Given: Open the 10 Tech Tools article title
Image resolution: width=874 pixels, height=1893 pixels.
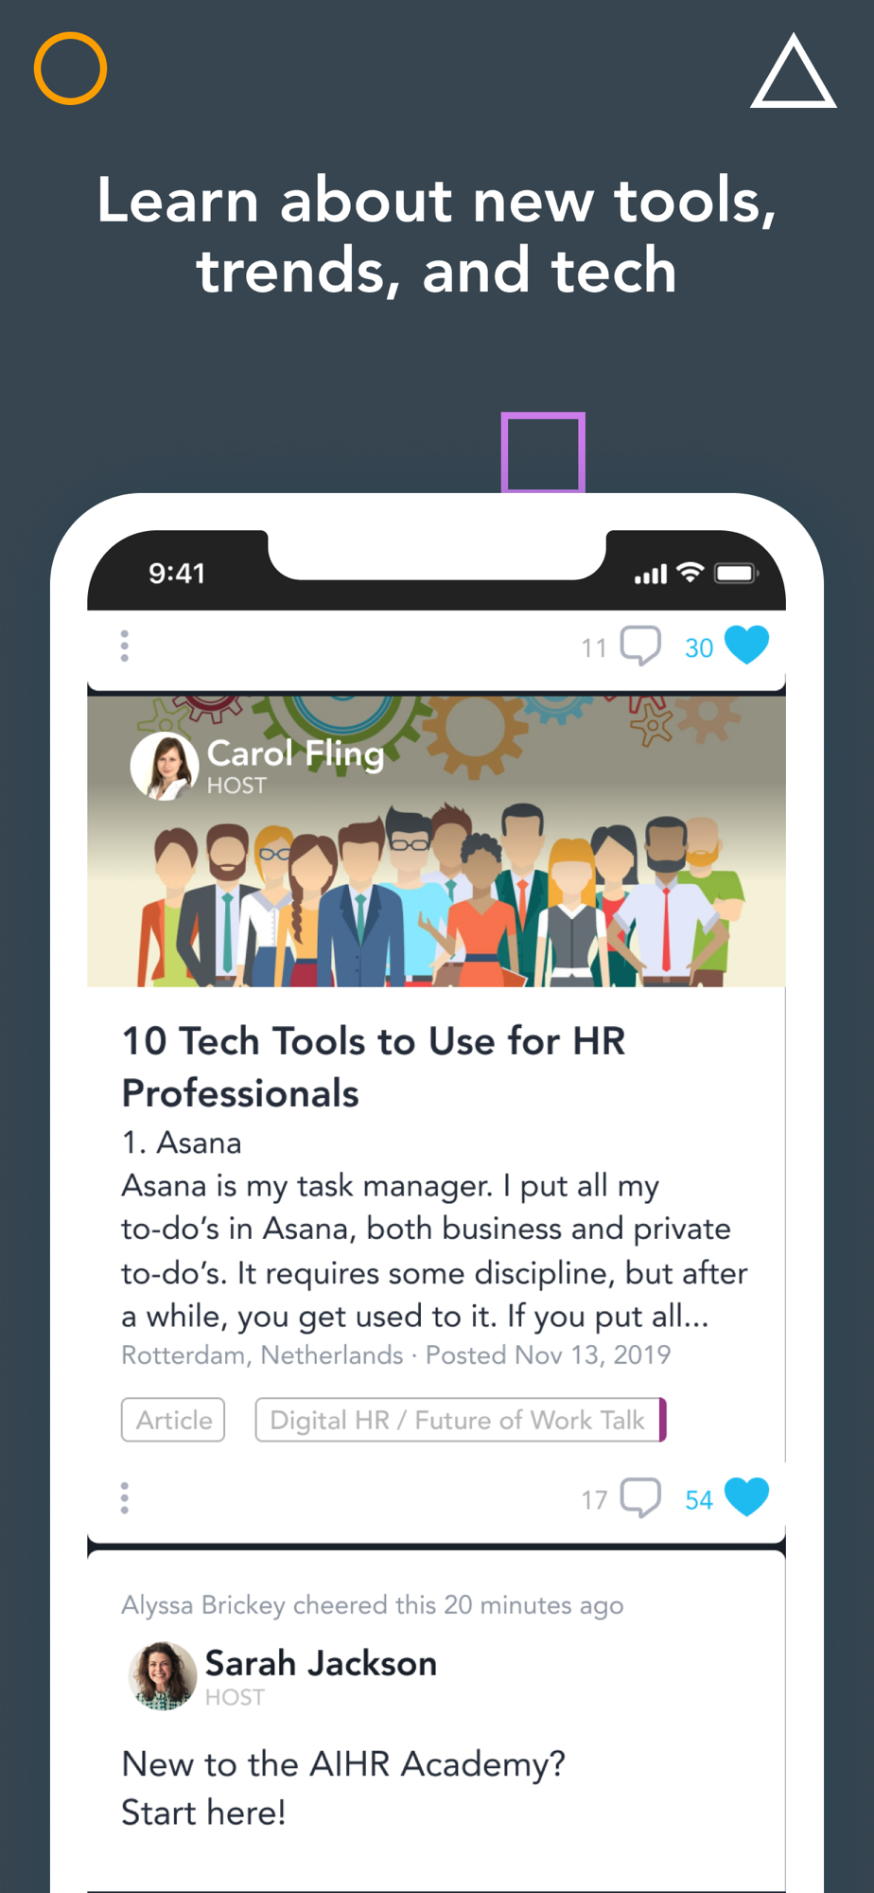Looking at the screenshot, I should [x=374, y=1067].
